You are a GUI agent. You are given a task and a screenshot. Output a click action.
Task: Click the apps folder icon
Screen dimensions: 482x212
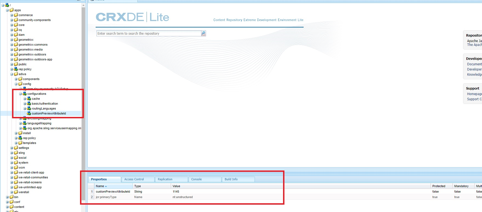[12, 10]
